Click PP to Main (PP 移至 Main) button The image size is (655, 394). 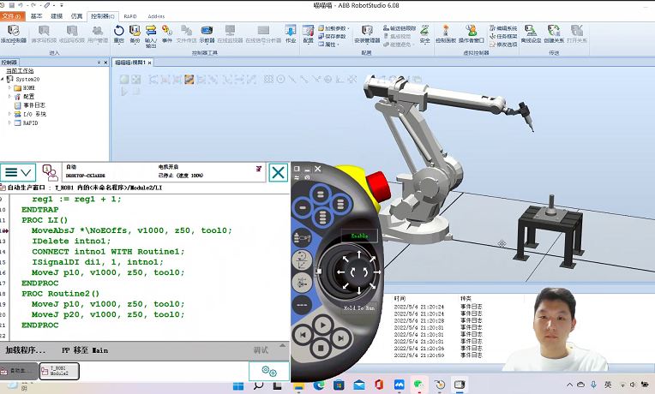(85, 350)
